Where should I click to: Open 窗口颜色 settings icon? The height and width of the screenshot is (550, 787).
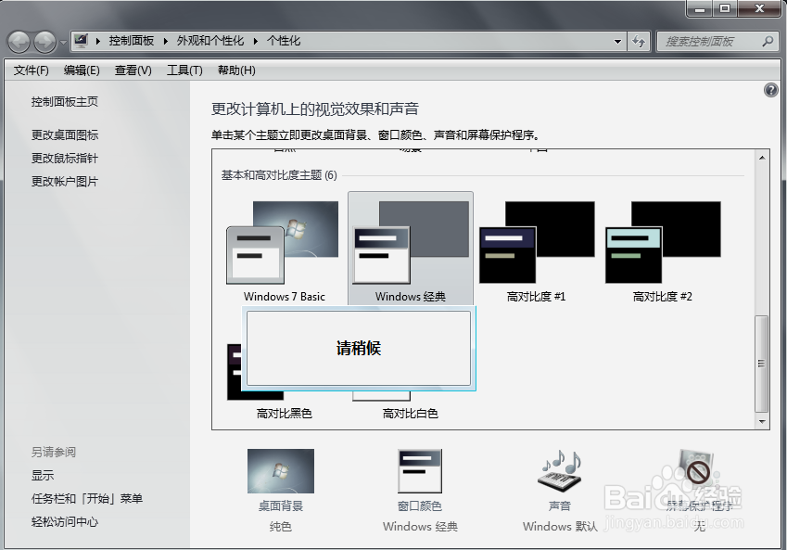point(420,471)
